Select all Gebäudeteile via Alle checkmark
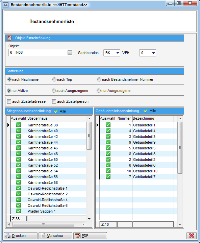Screen dimensions: 200x243 [x=146, y=111]
